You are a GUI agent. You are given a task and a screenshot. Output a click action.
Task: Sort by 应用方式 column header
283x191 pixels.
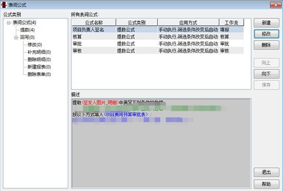188,23
